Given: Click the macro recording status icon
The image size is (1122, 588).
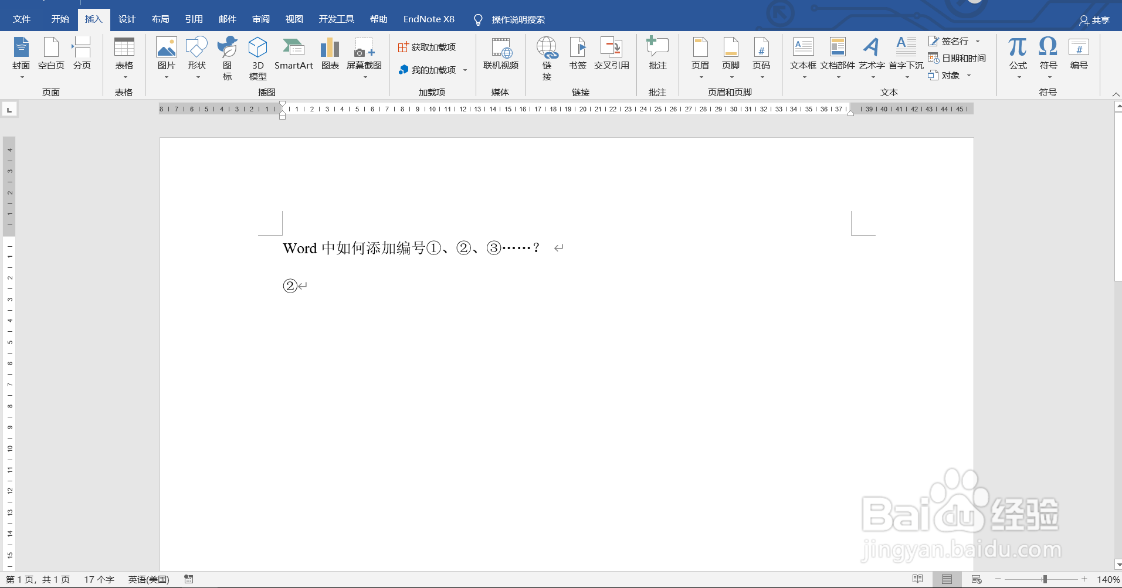Looking at the screenshot, I should pyautogui.click(x=188, y=579).
